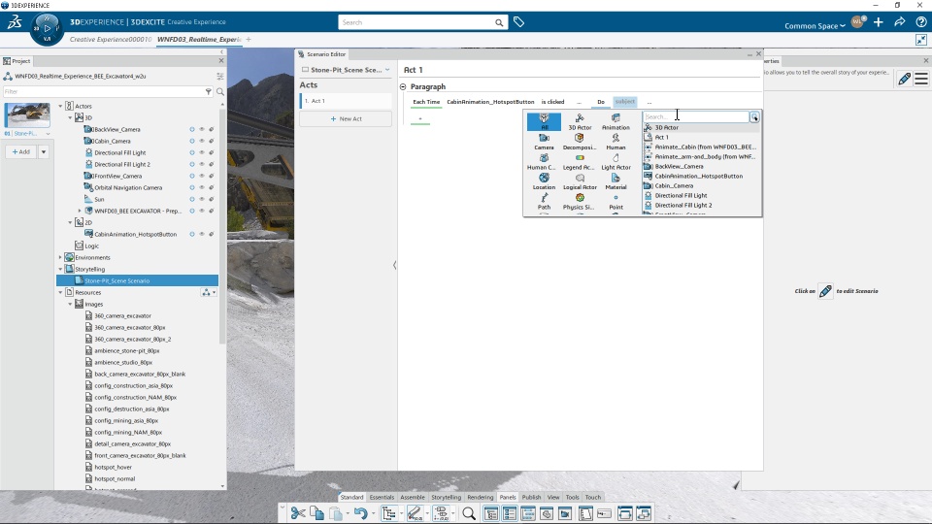Switch to the Rendering toolbar tab

click(481, 497)
